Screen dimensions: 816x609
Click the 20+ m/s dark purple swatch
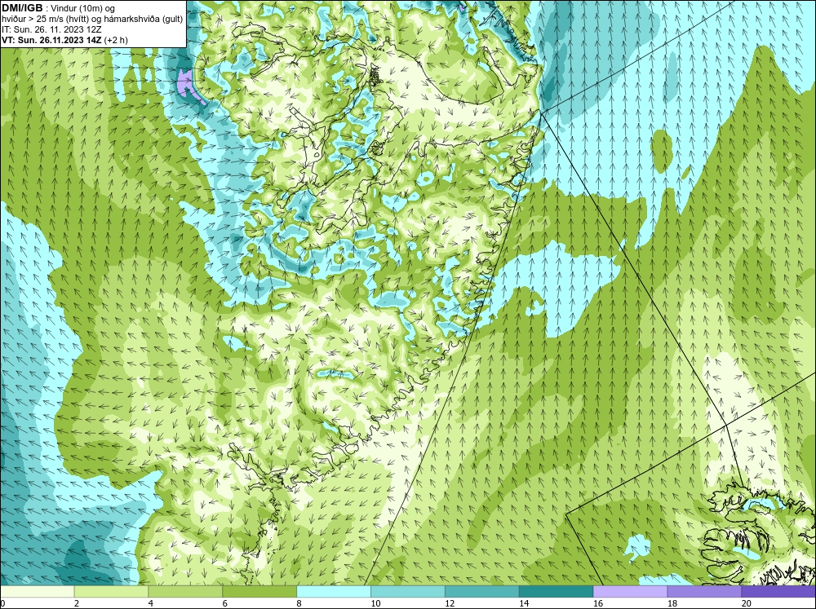pos(778,591)
